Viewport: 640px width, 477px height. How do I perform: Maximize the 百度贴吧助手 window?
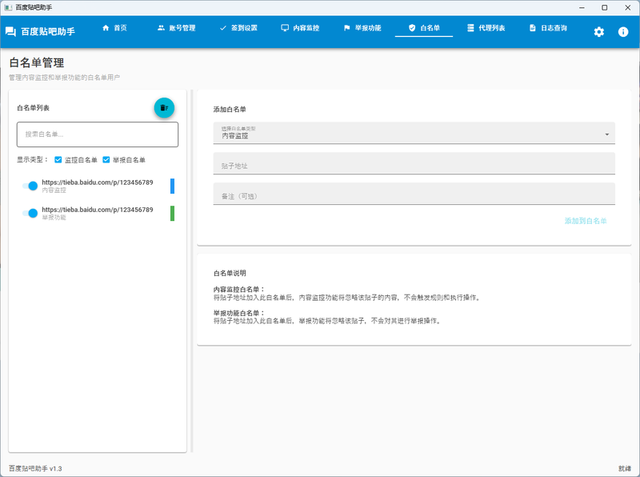point(605,8)
